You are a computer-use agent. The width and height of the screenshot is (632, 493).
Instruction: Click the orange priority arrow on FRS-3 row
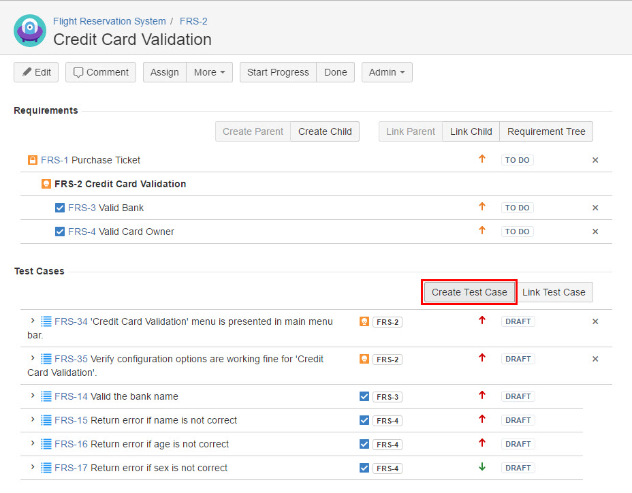click(x=482, y=207)
